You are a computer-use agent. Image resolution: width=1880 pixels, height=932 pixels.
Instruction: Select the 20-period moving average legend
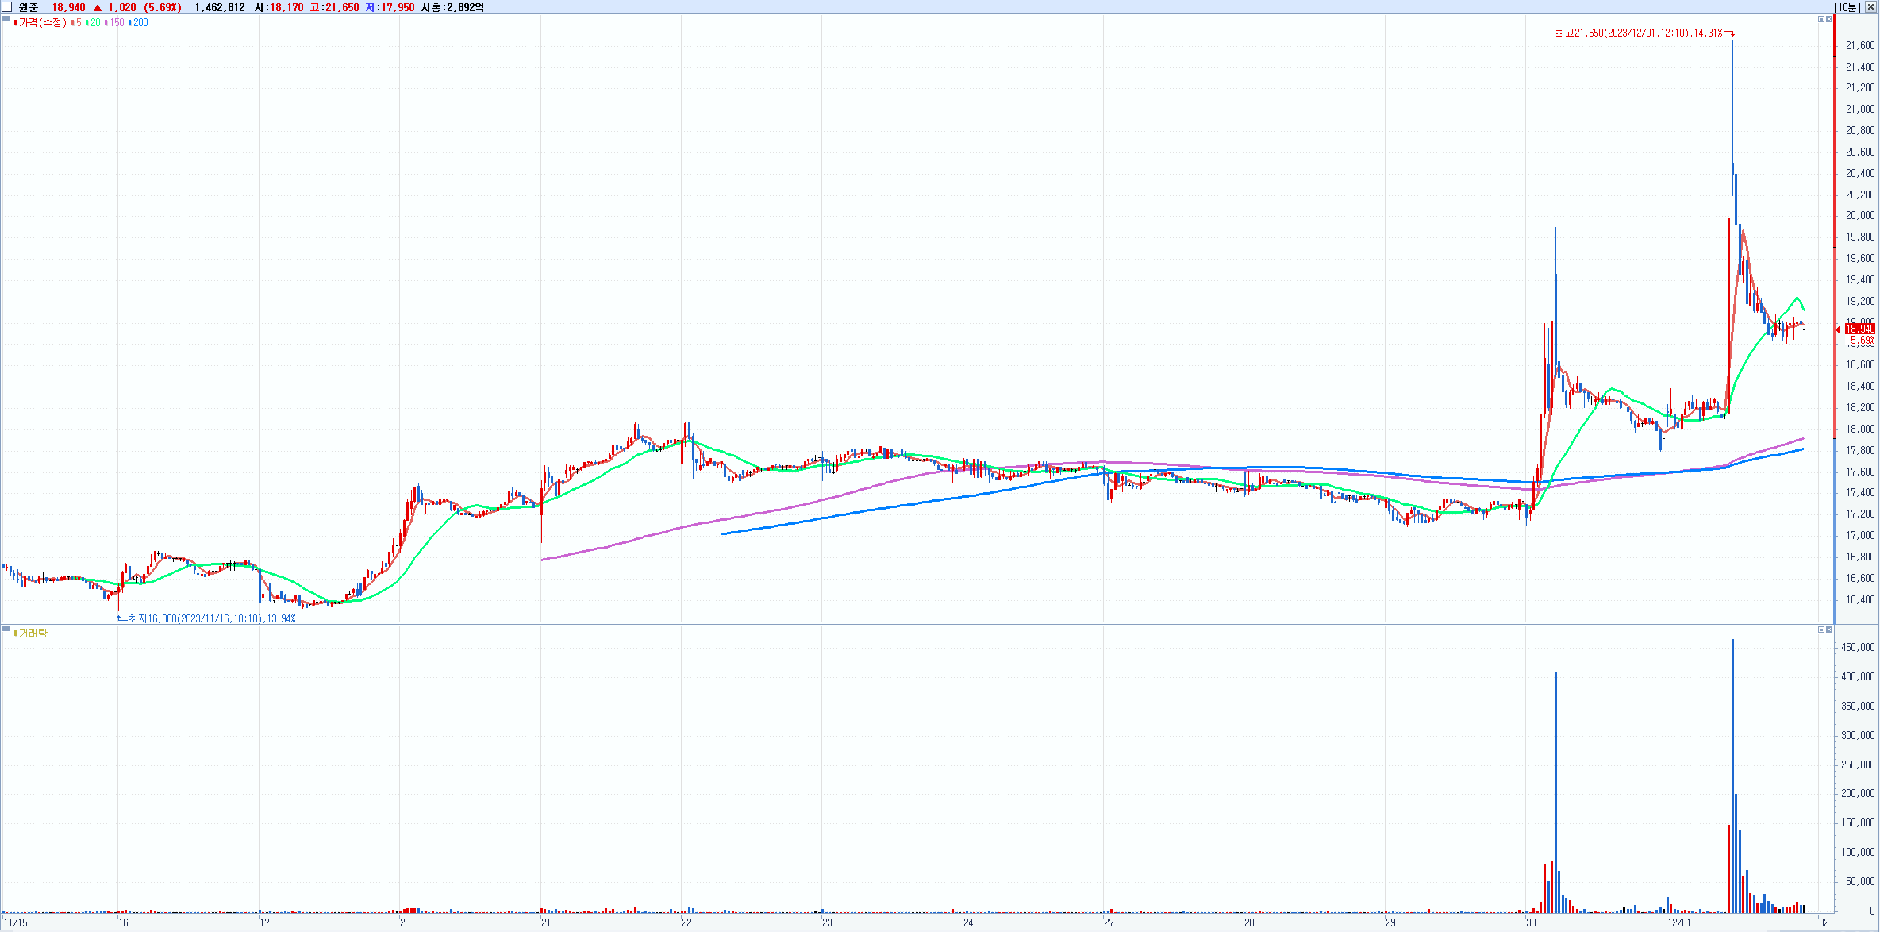click(x=94, y=22)
